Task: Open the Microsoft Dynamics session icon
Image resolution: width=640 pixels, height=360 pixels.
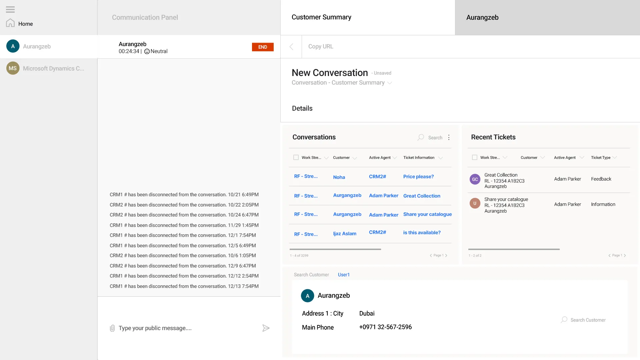Action: 13,68
